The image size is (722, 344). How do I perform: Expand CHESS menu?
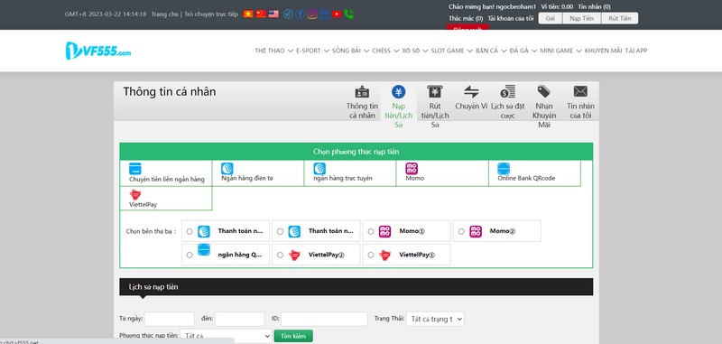(385, 51)
